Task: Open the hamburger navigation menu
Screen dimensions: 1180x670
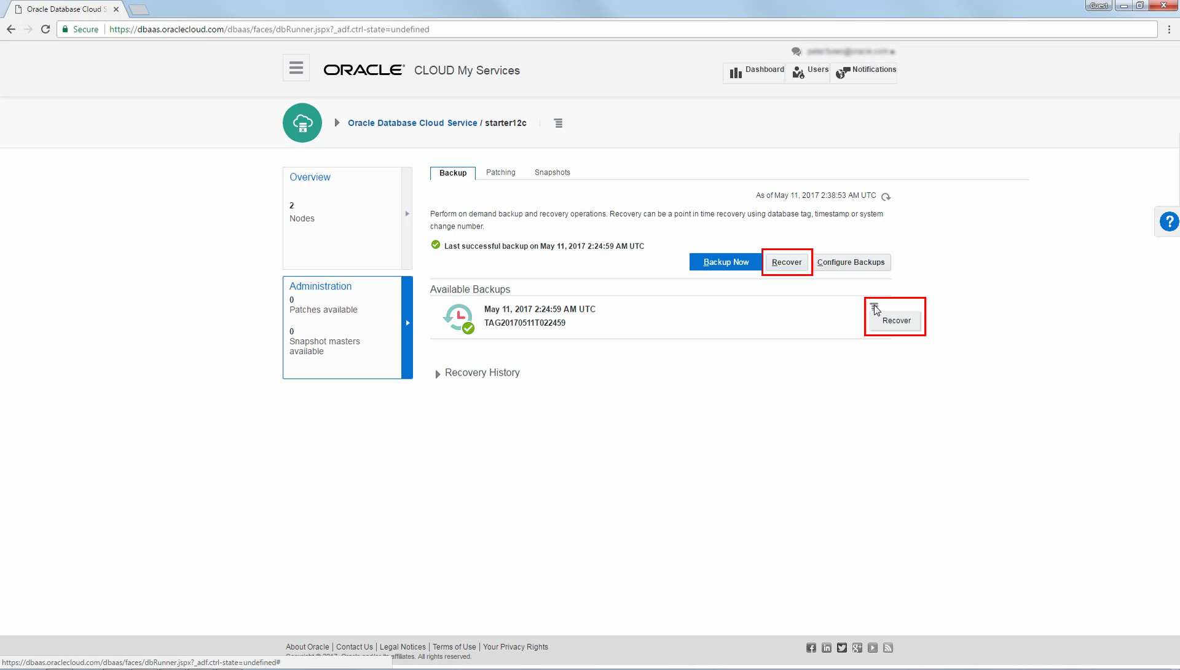Action: coord(296,68)
